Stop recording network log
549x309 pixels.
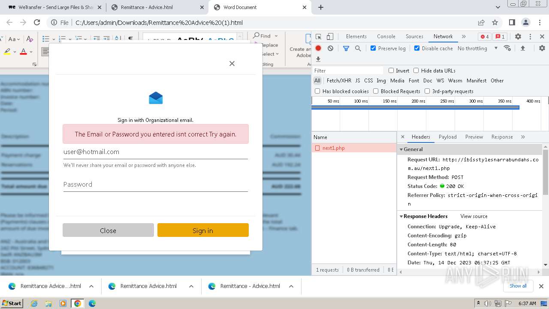318,48
